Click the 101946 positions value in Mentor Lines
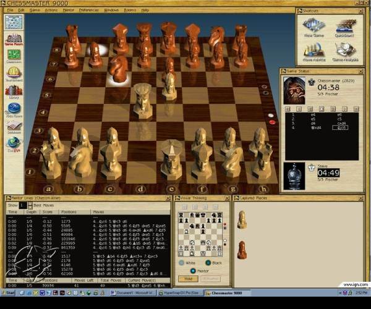This screenshot has width=371, height=309. coord(68,239)
